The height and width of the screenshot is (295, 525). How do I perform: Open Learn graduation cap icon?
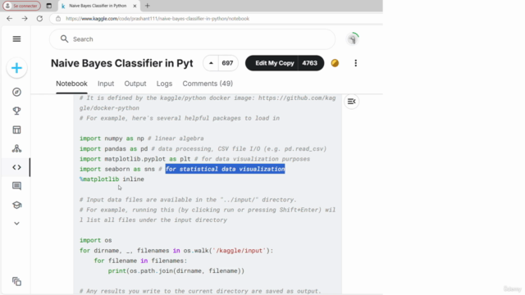point(16,205)
